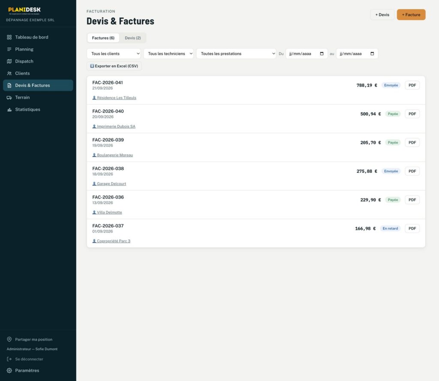Click the En retard badge on FAC-2026-037
Viewport: 439px width, 381px height.
(390, 228)
